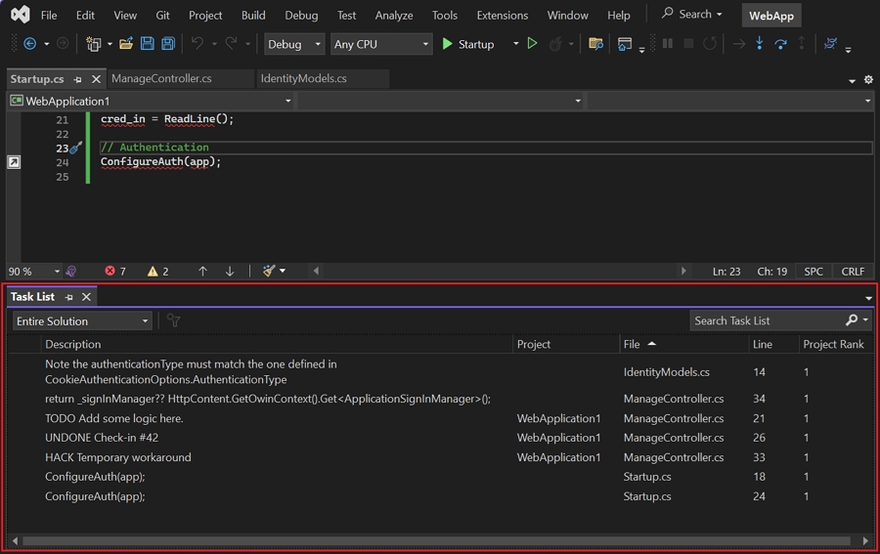880x554 pixels.
Task: Open the Debug configuration dropdown
Action: pyautogui.click(x=294, y=44)
